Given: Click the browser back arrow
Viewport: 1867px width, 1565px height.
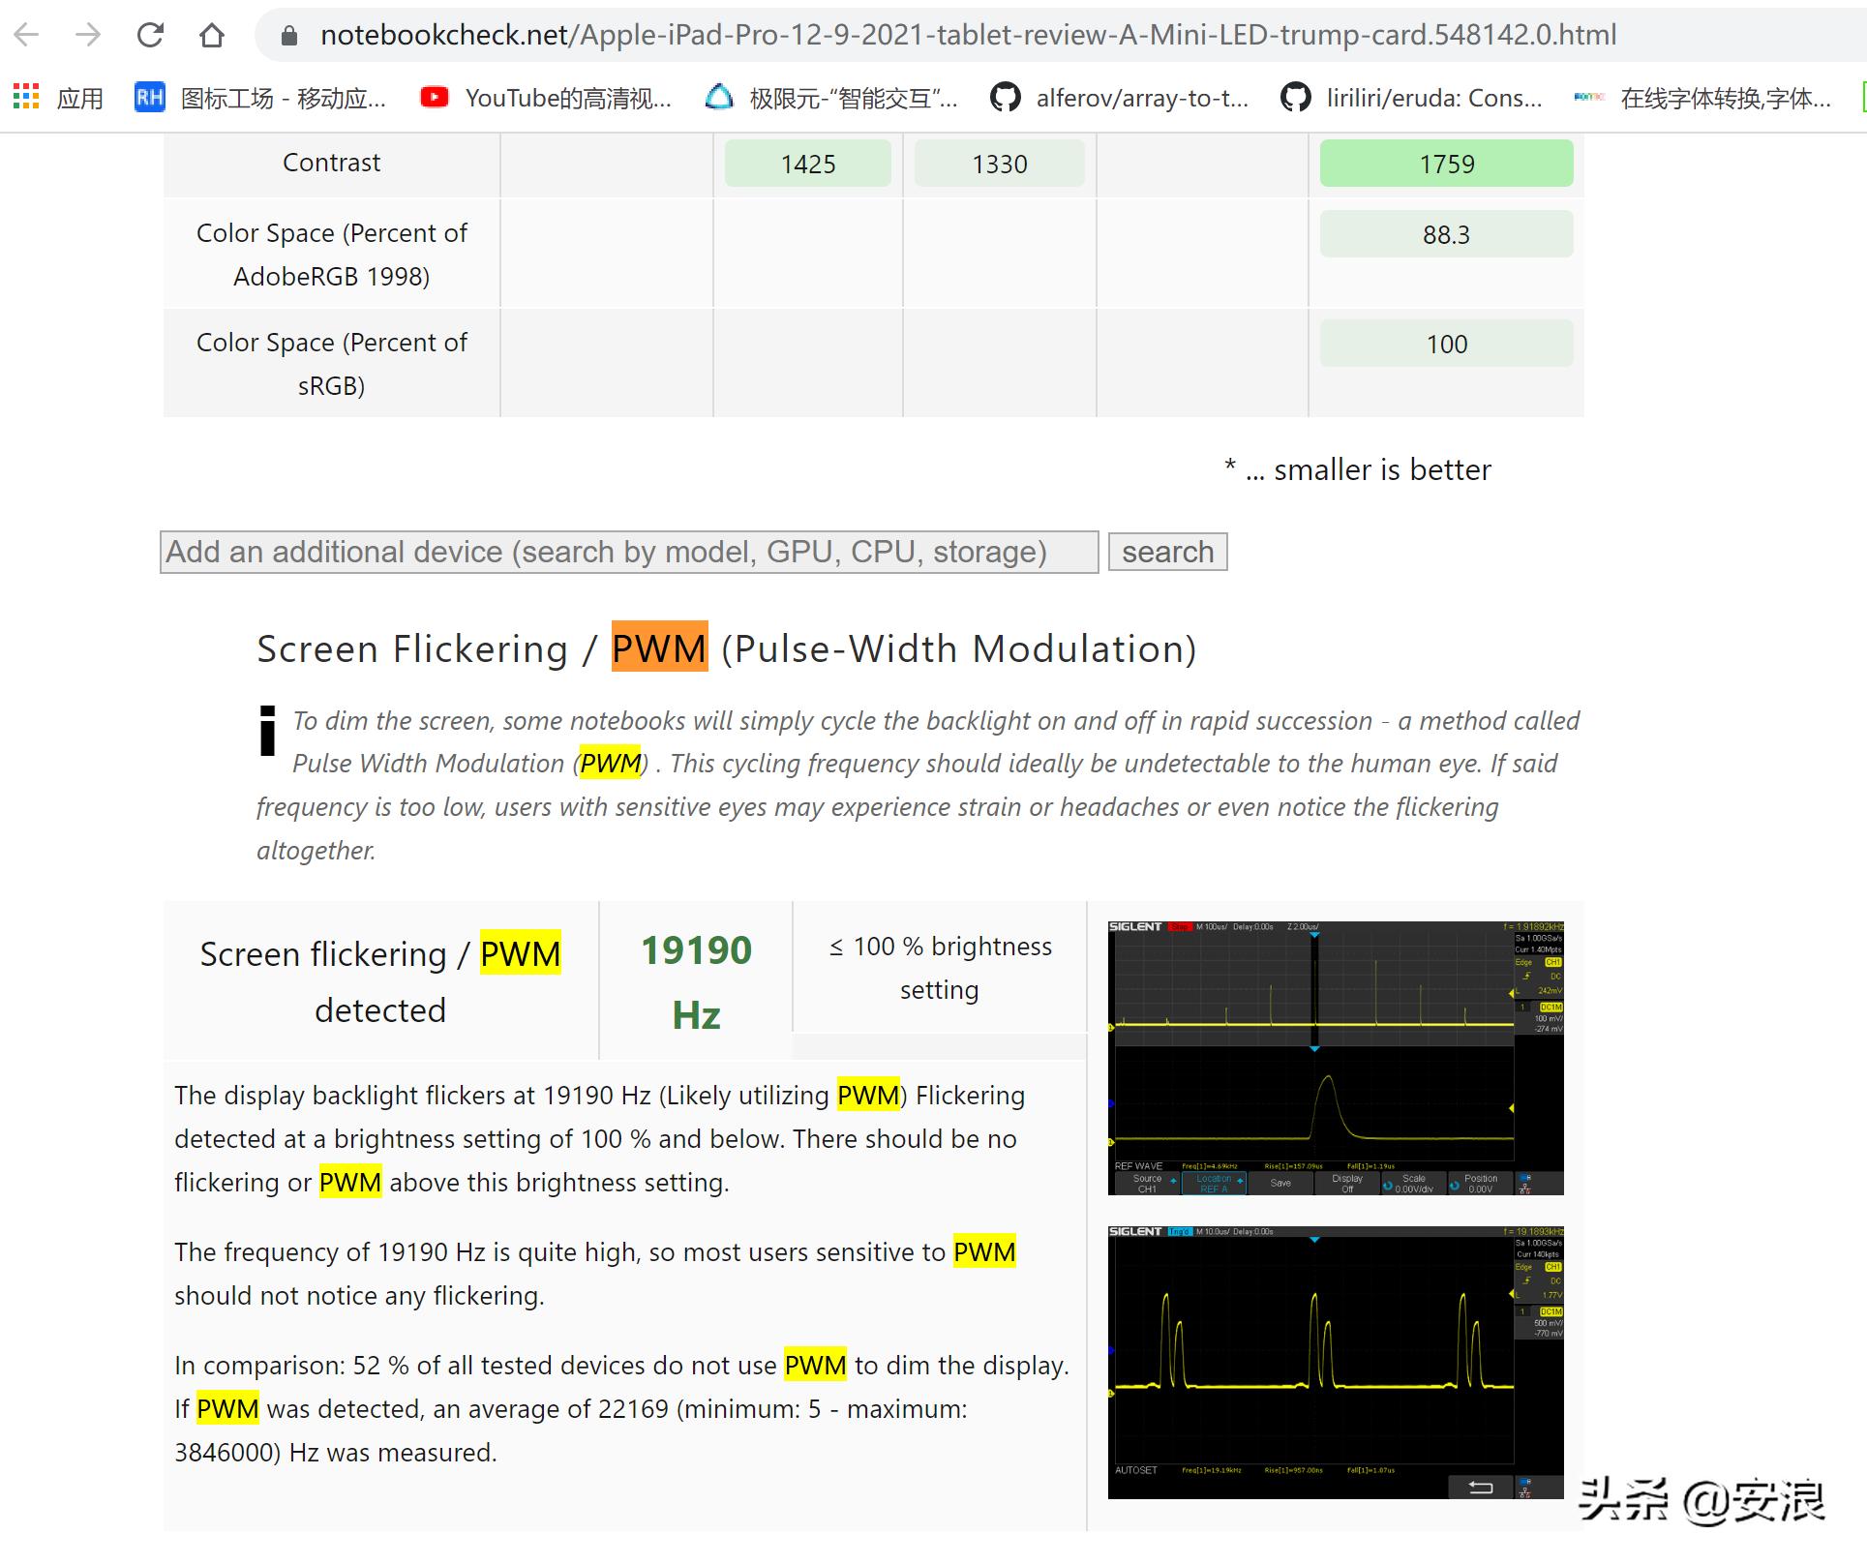Looking at the screenshot, I should tap(27, 36).
